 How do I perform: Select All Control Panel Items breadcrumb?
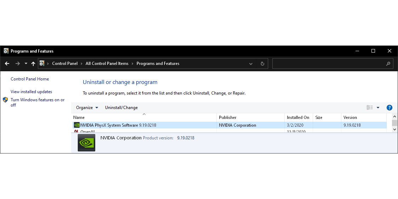[x=107, y=64]
